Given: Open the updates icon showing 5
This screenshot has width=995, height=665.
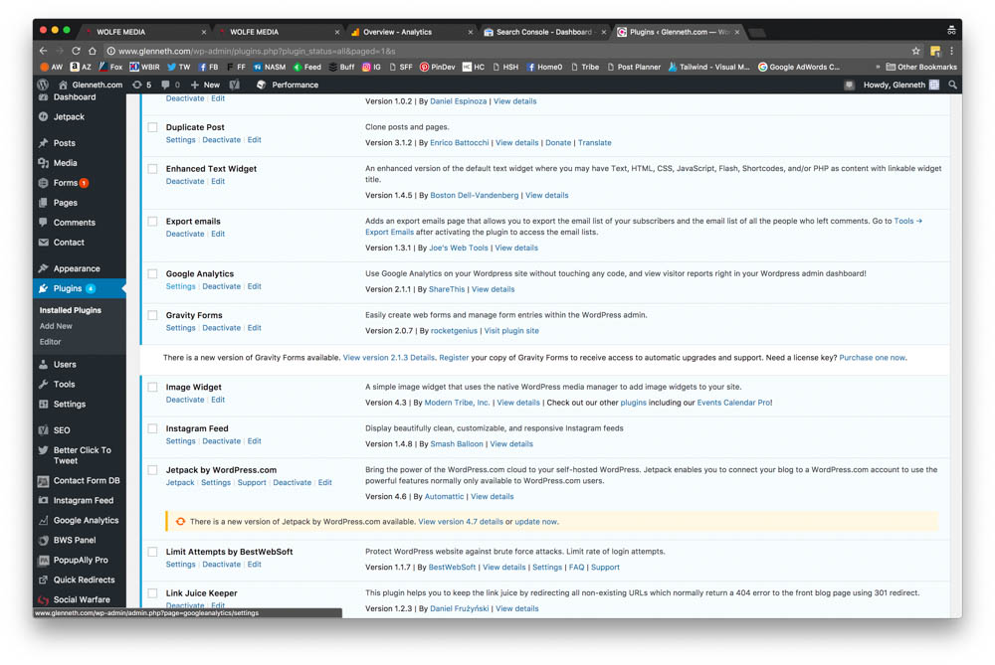Looking at the screenshot, I should pos(141,84).
